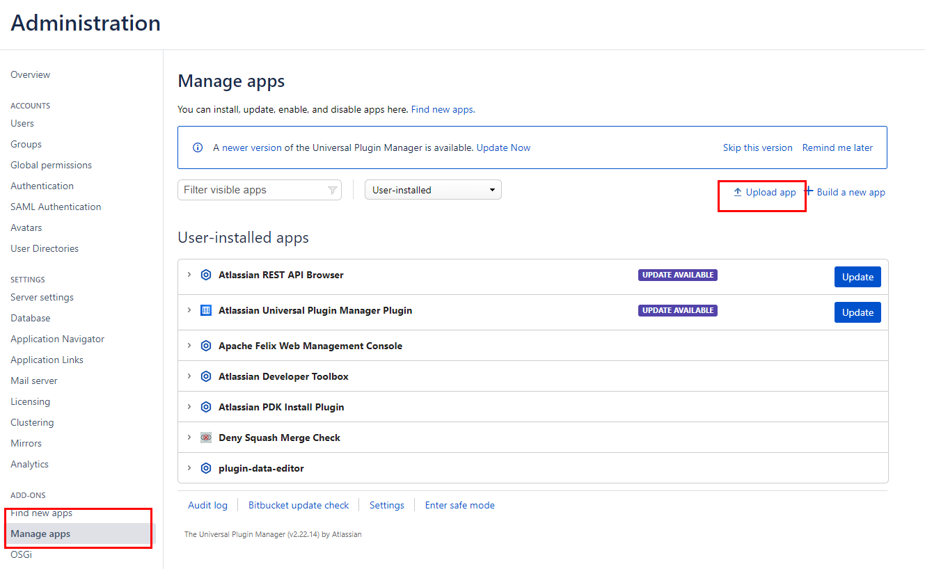Select Application Links from sidebar
Viewport: 925px width, 569px height.
click(47, 360)
